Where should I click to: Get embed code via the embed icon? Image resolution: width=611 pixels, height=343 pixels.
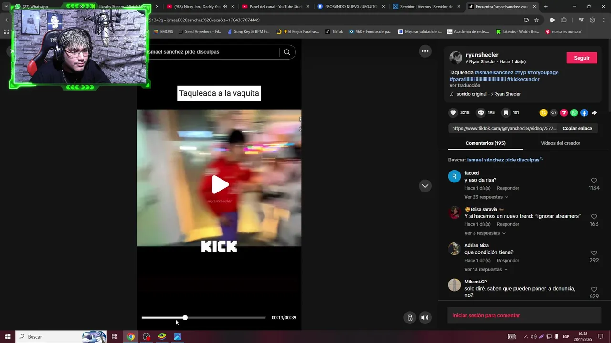coord(554,113)
